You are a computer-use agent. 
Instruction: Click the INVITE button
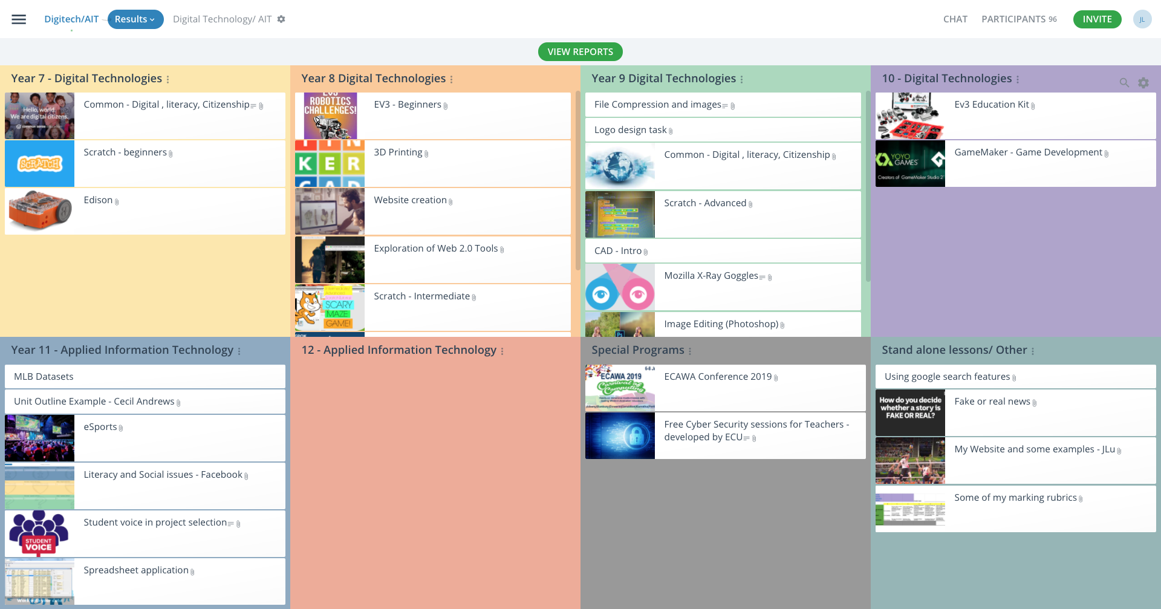click(x=1097, y=19)
